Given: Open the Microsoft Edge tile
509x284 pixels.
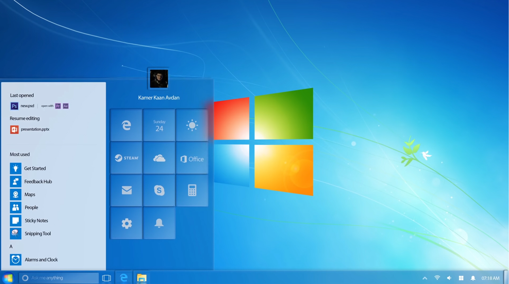Looking at the screenshot, I should [x=126, y=125].
